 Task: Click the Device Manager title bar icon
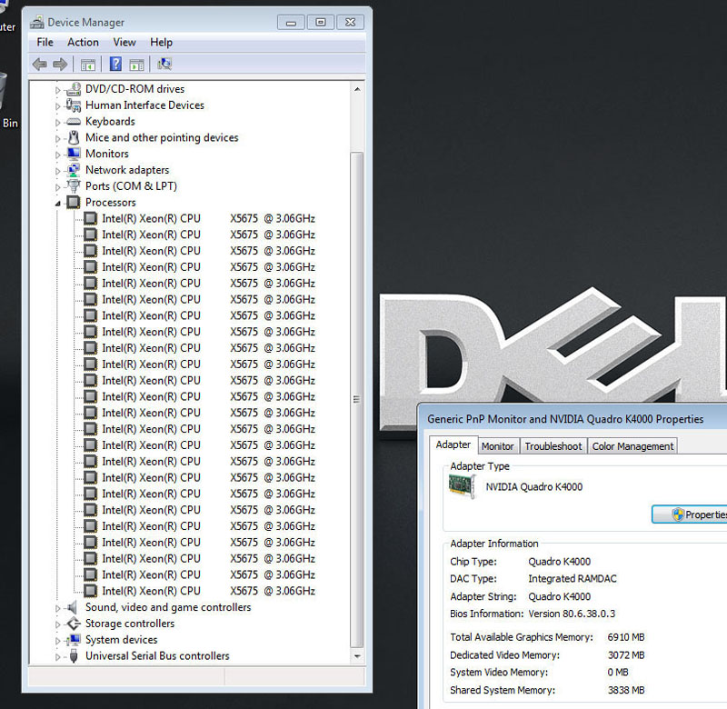(x=37, y=22)
